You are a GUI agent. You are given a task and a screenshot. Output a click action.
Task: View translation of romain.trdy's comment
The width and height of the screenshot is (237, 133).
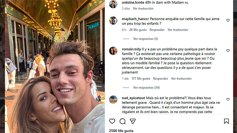click(181, 79)
